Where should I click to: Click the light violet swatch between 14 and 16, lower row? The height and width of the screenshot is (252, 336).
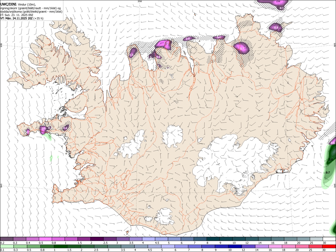[262, 246]
